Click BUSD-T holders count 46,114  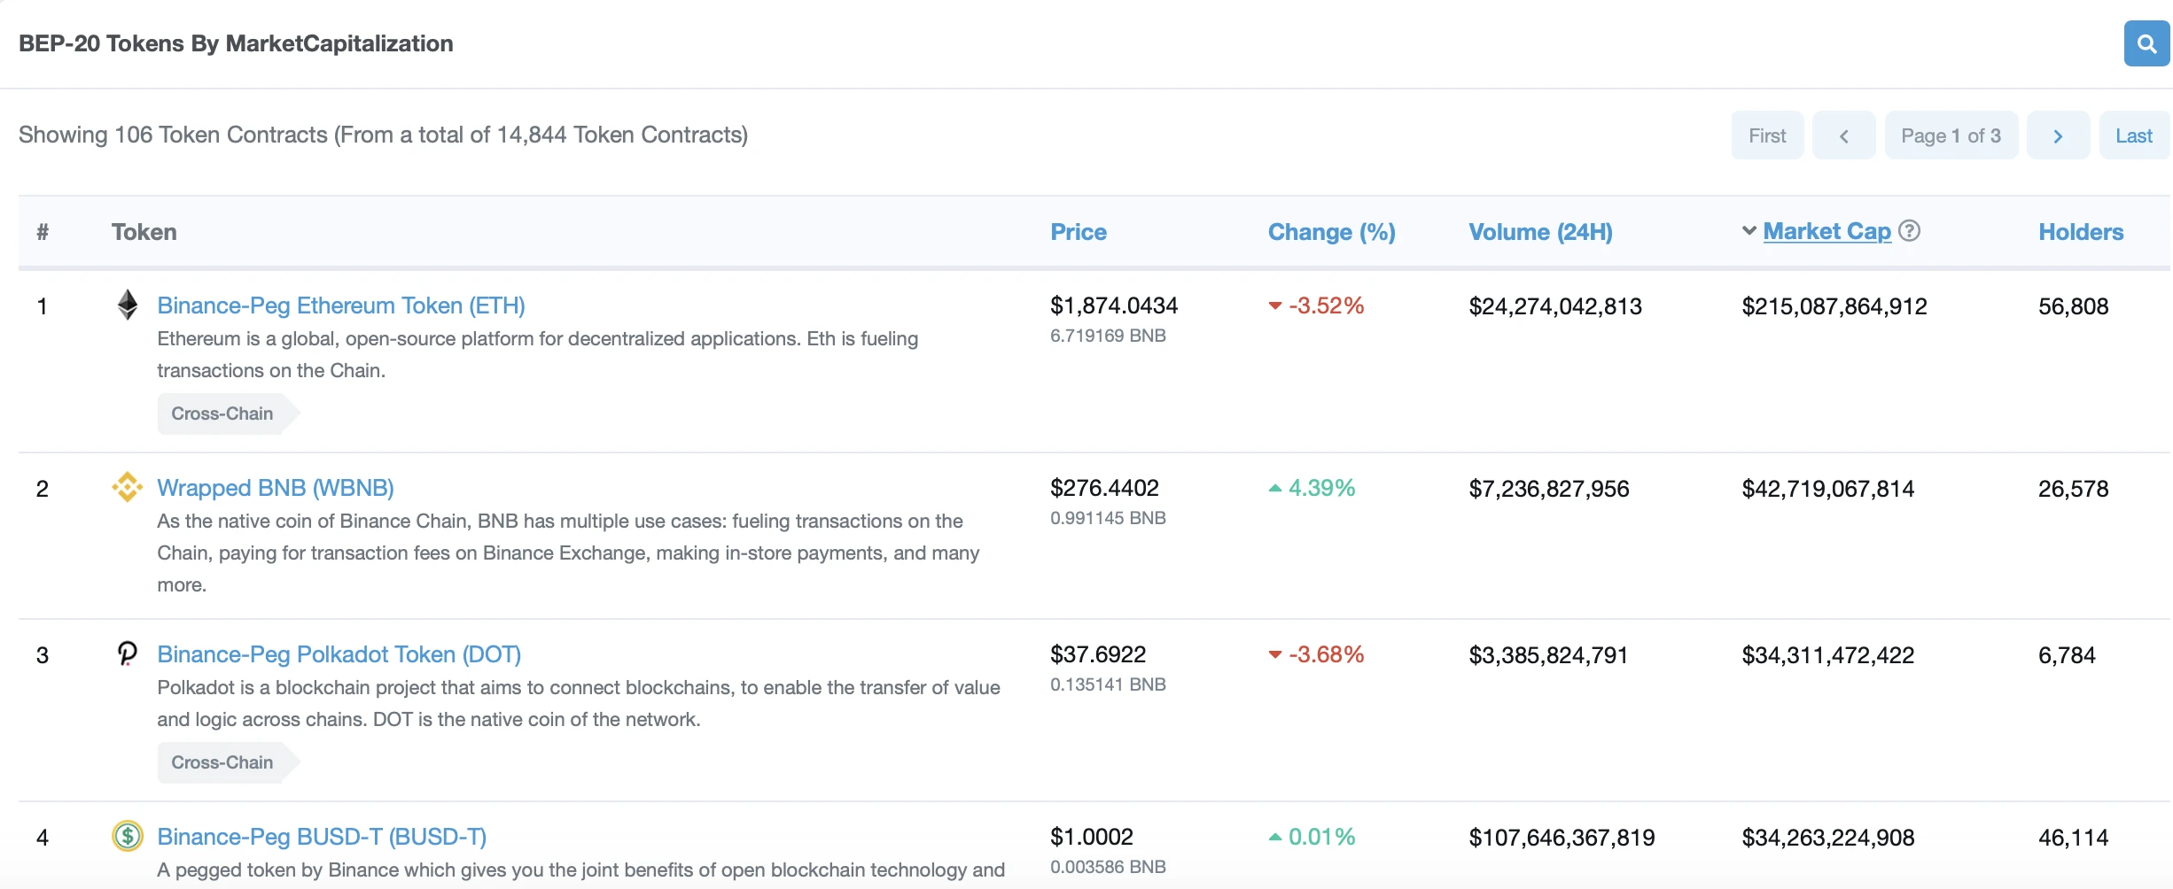click(x=2073, y=838)
